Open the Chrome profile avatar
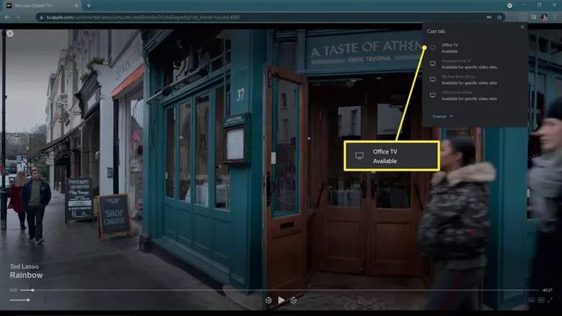Screen dimensions: 562x316 point(545,17)
